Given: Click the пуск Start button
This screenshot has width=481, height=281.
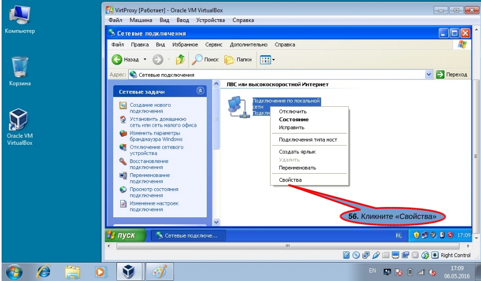Looking at the screenshot, I should tap(125, 235).
